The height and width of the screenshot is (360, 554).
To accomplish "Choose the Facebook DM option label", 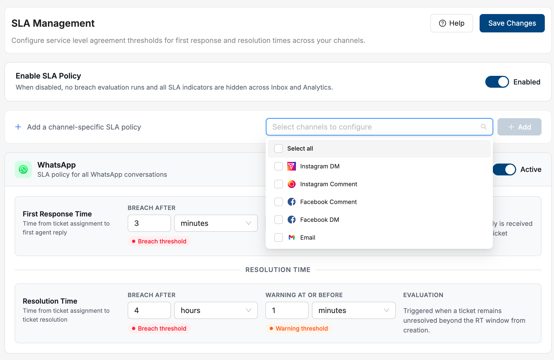I will click(x=319, y=220).
